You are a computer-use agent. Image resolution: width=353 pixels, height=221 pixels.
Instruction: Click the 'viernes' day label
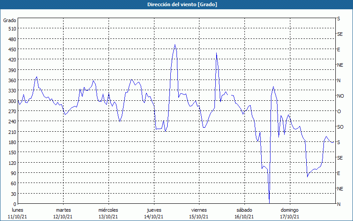tap(199, 210)
